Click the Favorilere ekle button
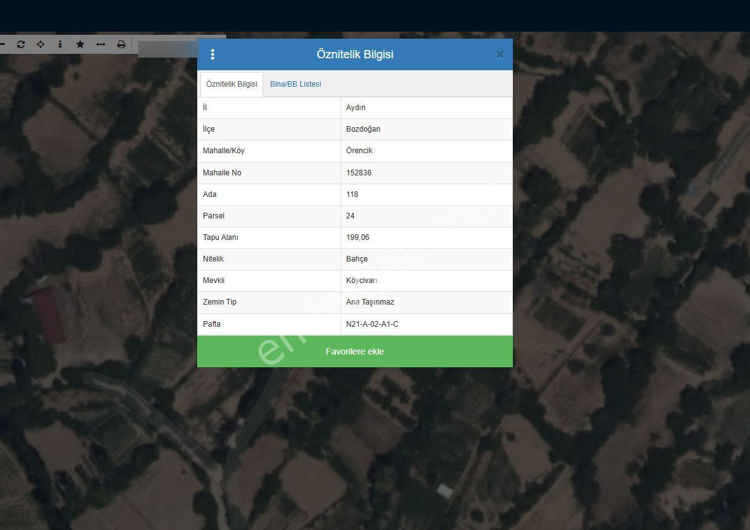 point(355,351)
